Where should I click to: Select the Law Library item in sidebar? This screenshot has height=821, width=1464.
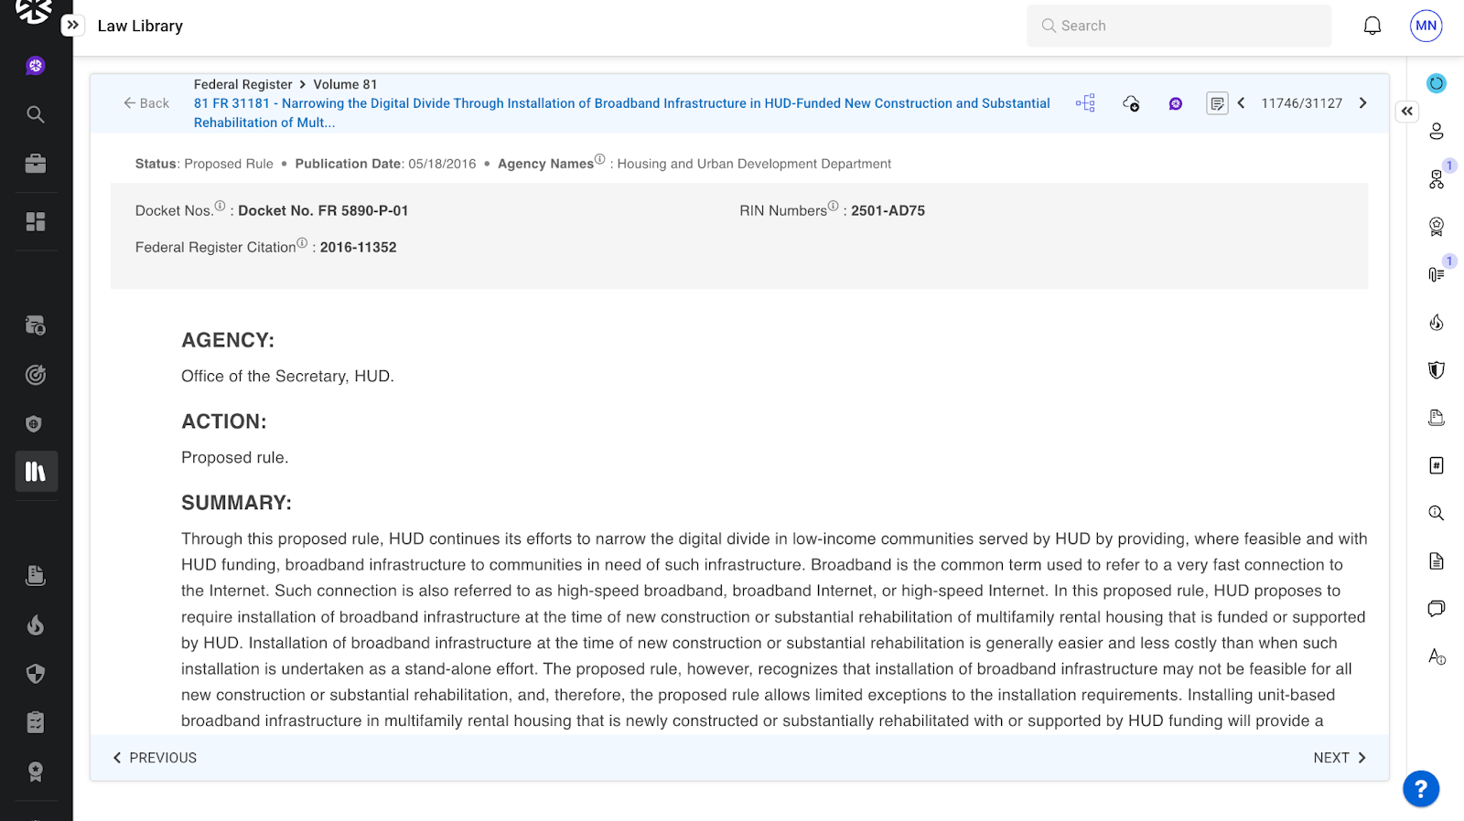pos(36,472)
